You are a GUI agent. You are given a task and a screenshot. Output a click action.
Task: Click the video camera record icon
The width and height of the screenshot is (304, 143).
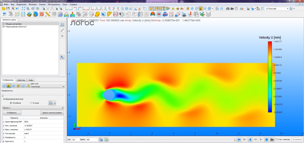point(233,9)
